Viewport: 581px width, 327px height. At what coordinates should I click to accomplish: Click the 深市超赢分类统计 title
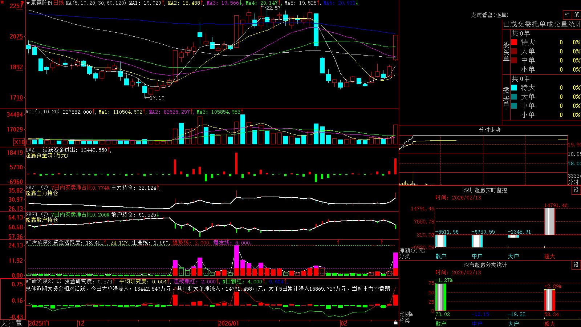click(485, 265)
